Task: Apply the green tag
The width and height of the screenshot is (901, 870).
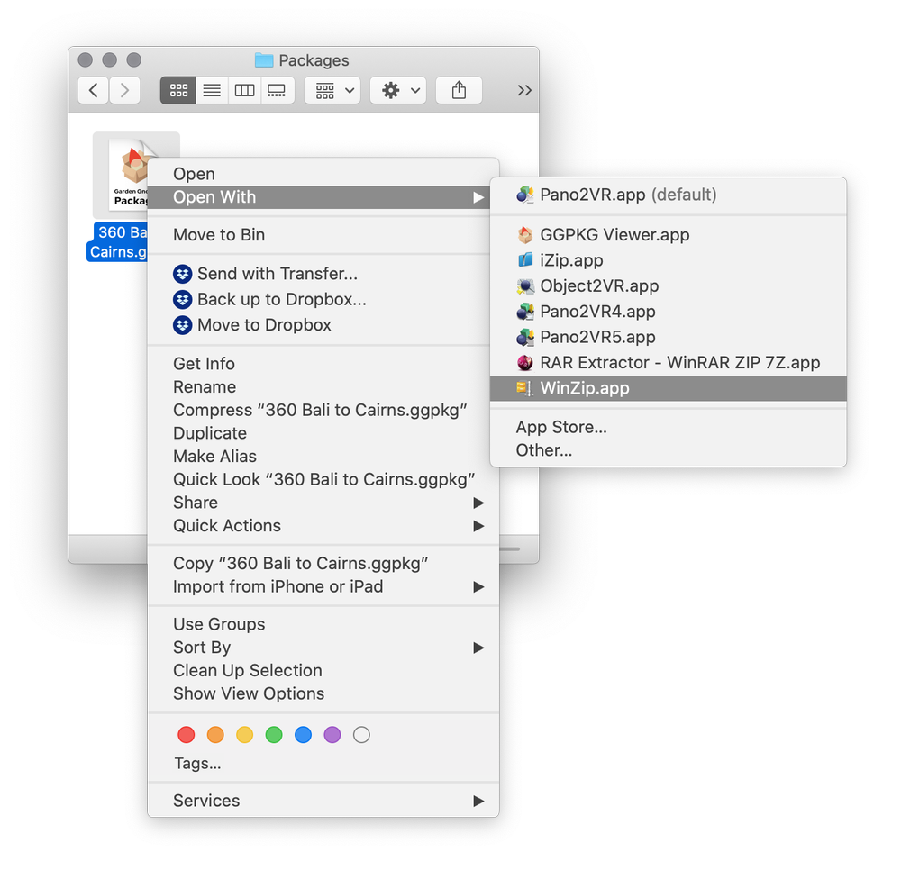Action: [274, 735]
